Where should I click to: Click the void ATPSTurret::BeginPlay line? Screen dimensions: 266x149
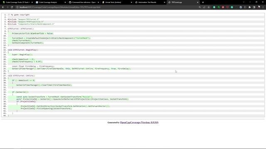pos(23,50)
